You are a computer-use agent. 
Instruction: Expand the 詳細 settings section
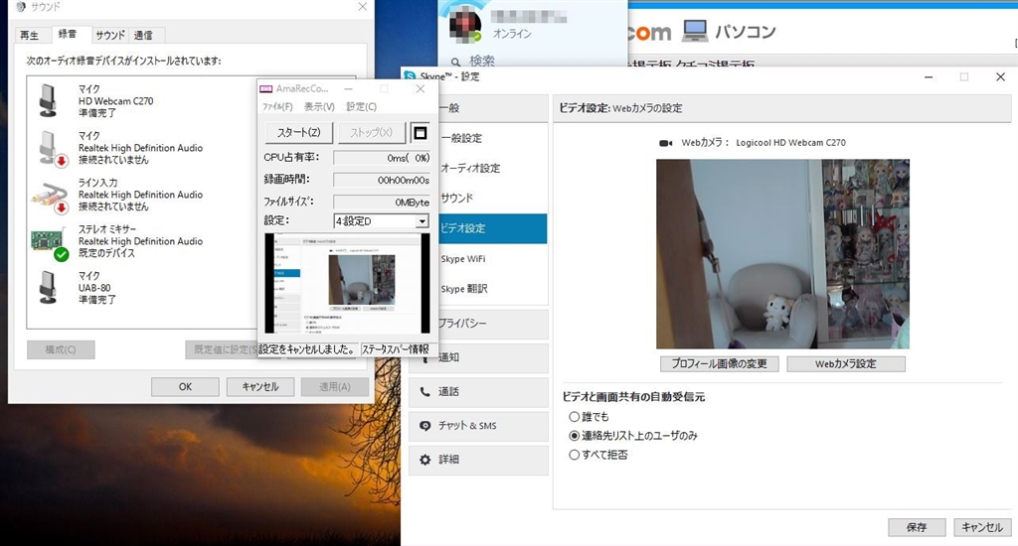(x=478, y=460)
